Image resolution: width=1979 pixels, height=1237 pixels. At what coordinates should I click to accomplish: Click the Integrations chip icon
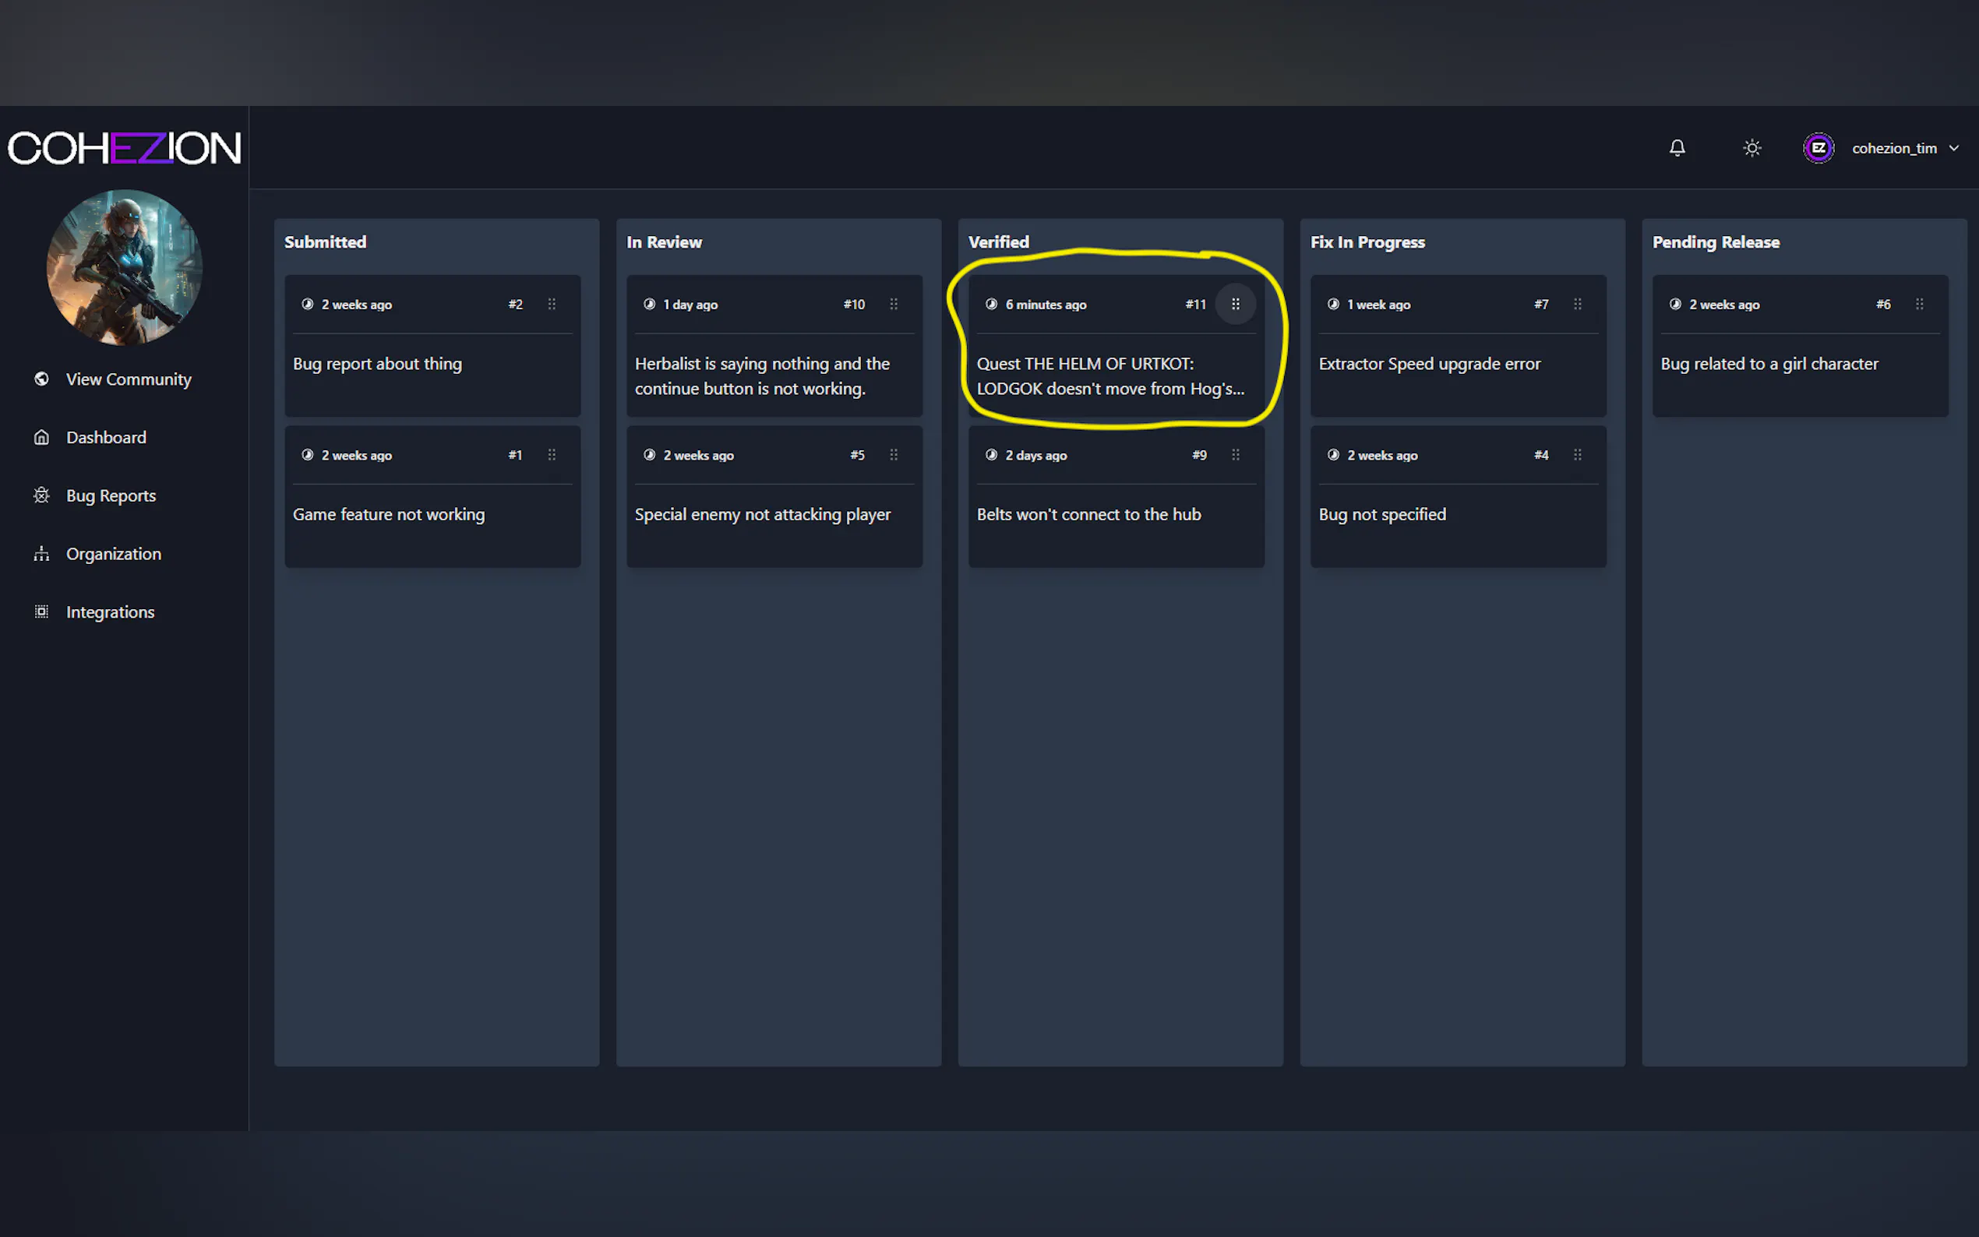(42, 612)
